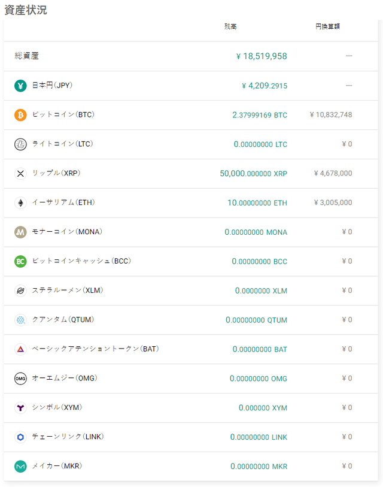Select チェーンリンク(LINK) label
This screenshot has width=383, height=487.
point(68,437)
